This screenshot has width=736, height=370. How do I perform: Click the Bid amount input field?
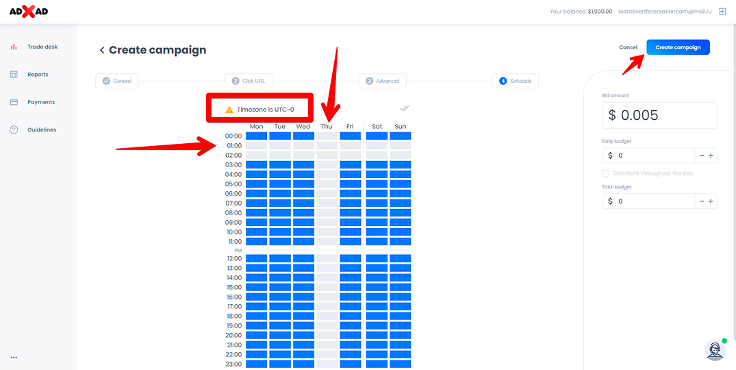pyautogui.click(x=659, y=115)
